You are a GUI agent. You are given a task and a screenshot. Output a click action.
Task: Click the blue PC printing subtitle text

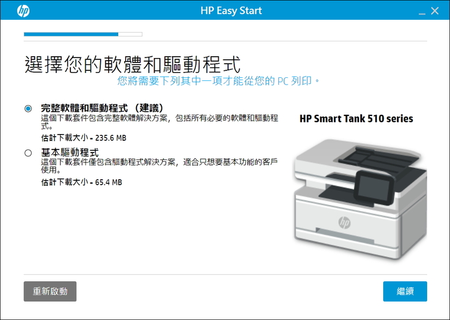(x=218, y=81)
